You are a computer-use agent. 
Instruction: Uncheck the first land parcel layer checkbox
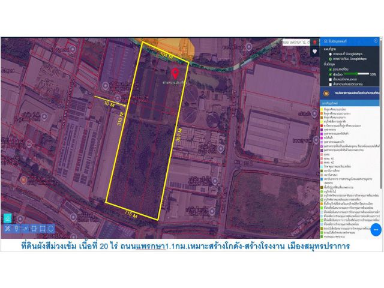331,70
